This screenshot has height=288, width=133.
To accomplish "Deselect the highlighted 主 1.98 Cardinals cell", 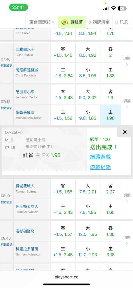I will (111, 115).
